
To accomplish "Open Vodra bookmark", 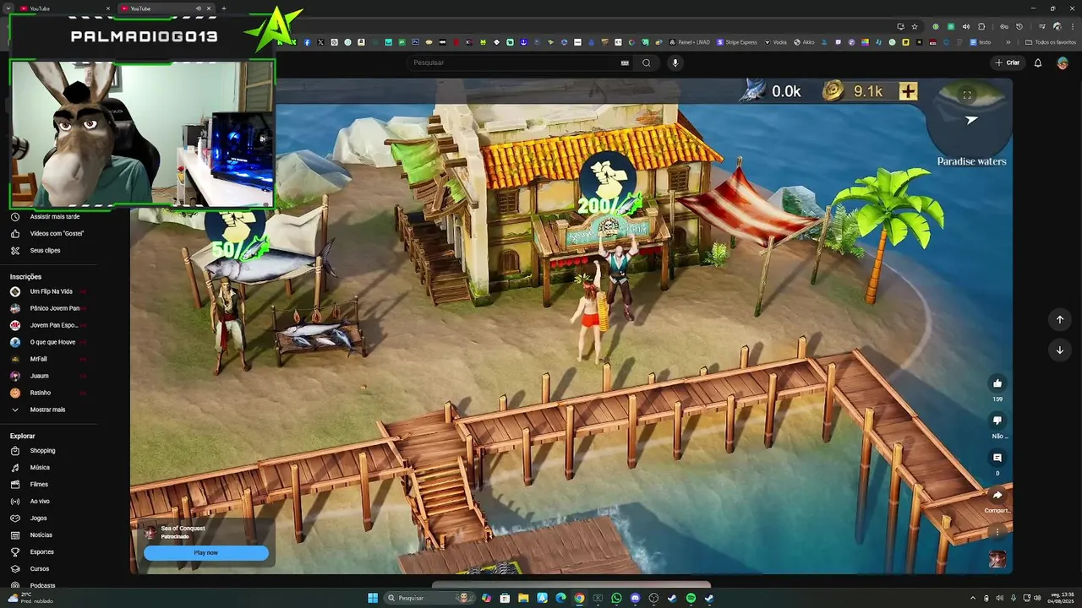I will click(x=775, y=42).
